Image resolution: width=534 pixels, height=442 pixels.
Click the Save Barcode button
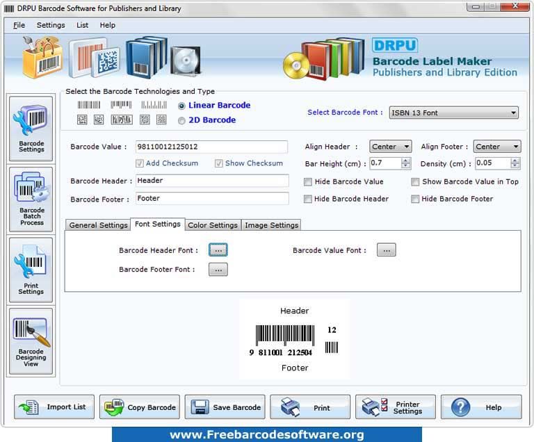225,407
